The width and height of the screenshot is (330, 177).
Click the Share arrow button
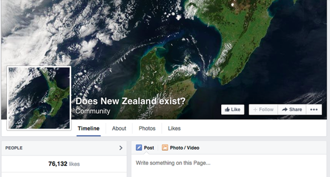292,110
